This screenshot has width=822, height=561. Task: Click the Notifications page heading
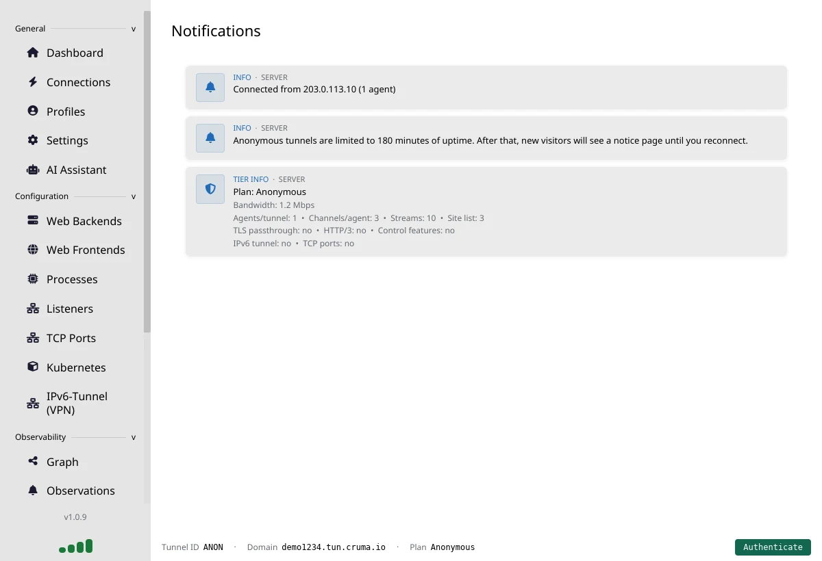pos(216,31)
